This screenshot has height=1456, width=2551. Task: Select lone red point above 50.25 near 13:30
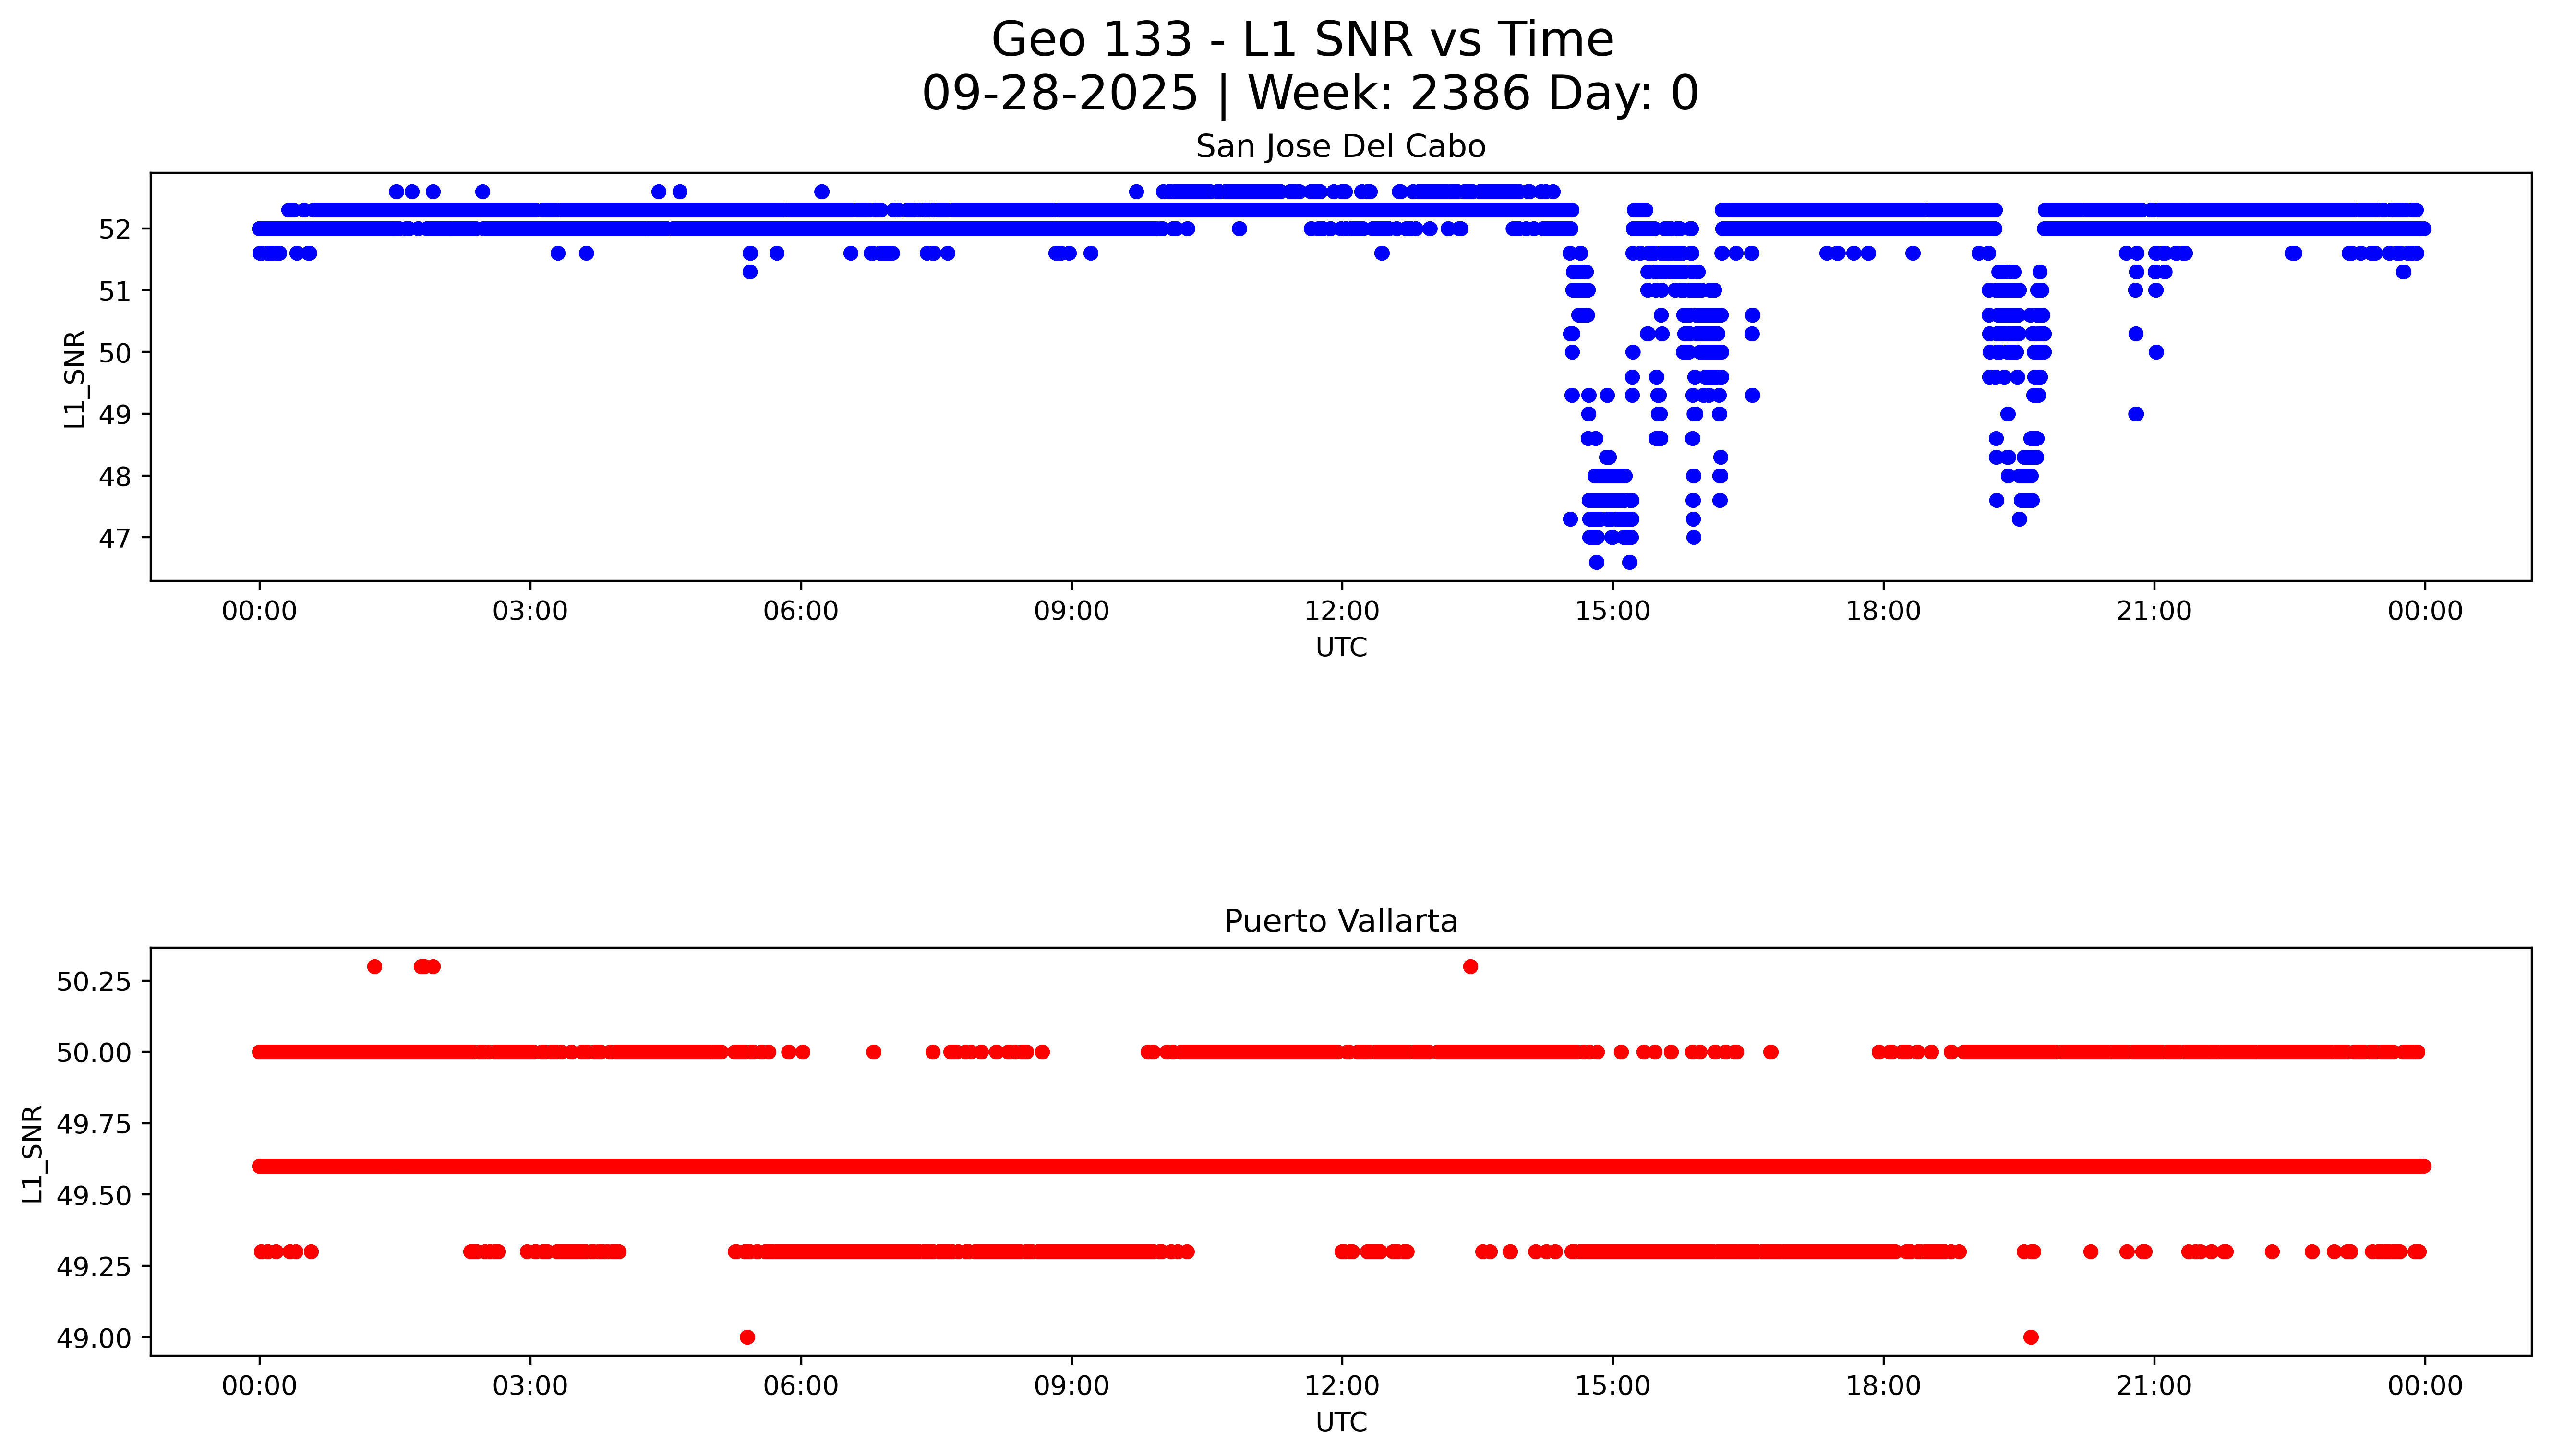click(x=1470, y=966)
